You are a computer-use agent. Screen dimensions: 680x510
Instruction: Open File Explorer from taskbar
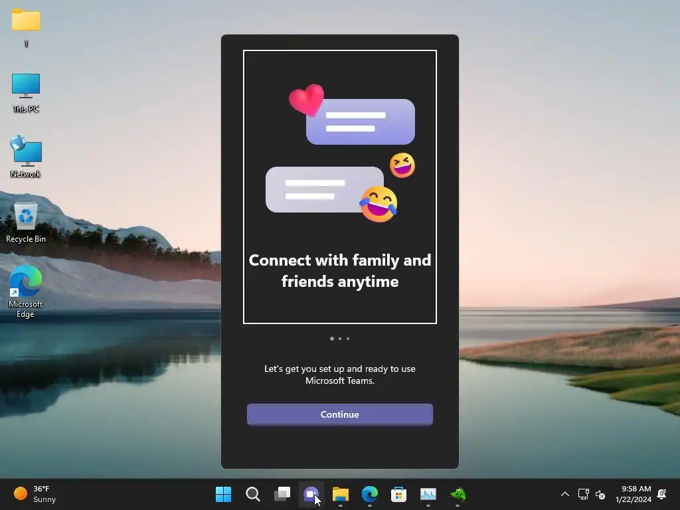pyautogui.click(x=341, y=494)
